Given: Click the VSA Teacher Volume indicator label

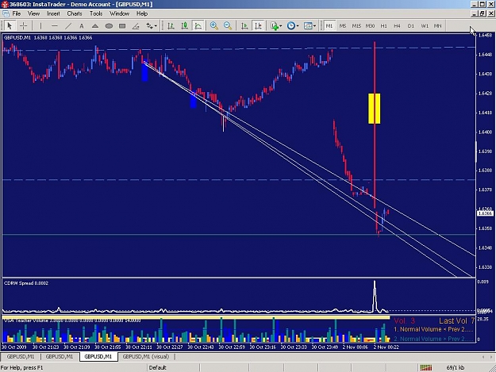Looking at the screenshot, I should point(72,320).
